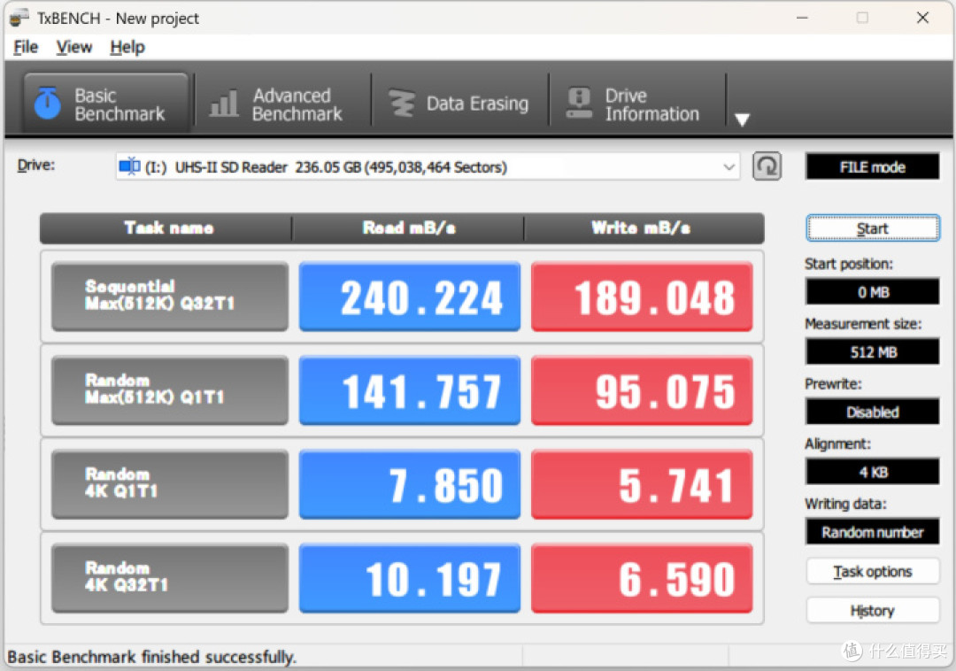The image size is (956, 671).
Task: Select Random 4K Q1T1 task button
Action: pos(169,484)
